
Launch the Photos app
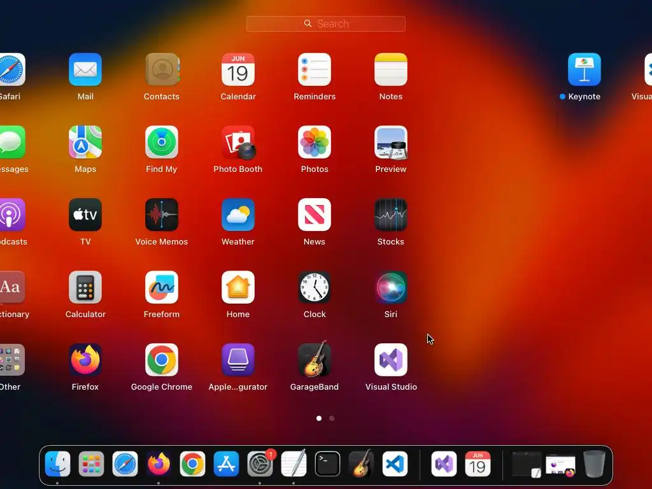coord(315,142)
